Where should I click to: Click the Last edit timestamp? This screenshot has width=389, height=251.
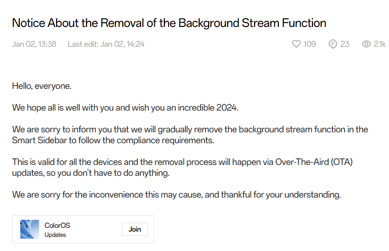(106, 44)
